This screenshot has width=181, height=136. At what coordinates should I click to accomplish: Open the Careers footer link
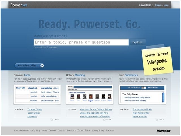click(52, 130)
